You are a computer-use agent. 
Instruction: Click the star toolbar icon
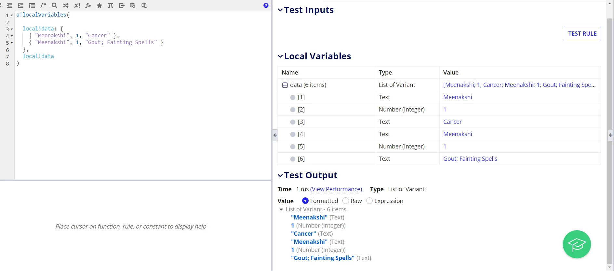(100, 6)
